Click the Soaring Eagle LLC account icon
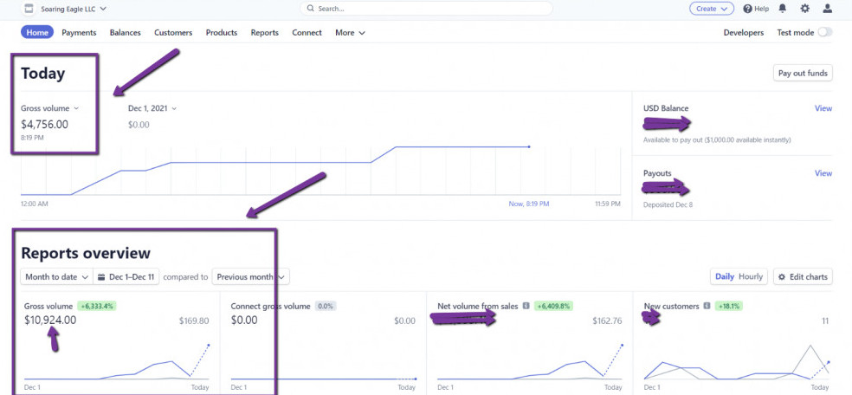This screenshot has height=395, width=852. (29, 9)
